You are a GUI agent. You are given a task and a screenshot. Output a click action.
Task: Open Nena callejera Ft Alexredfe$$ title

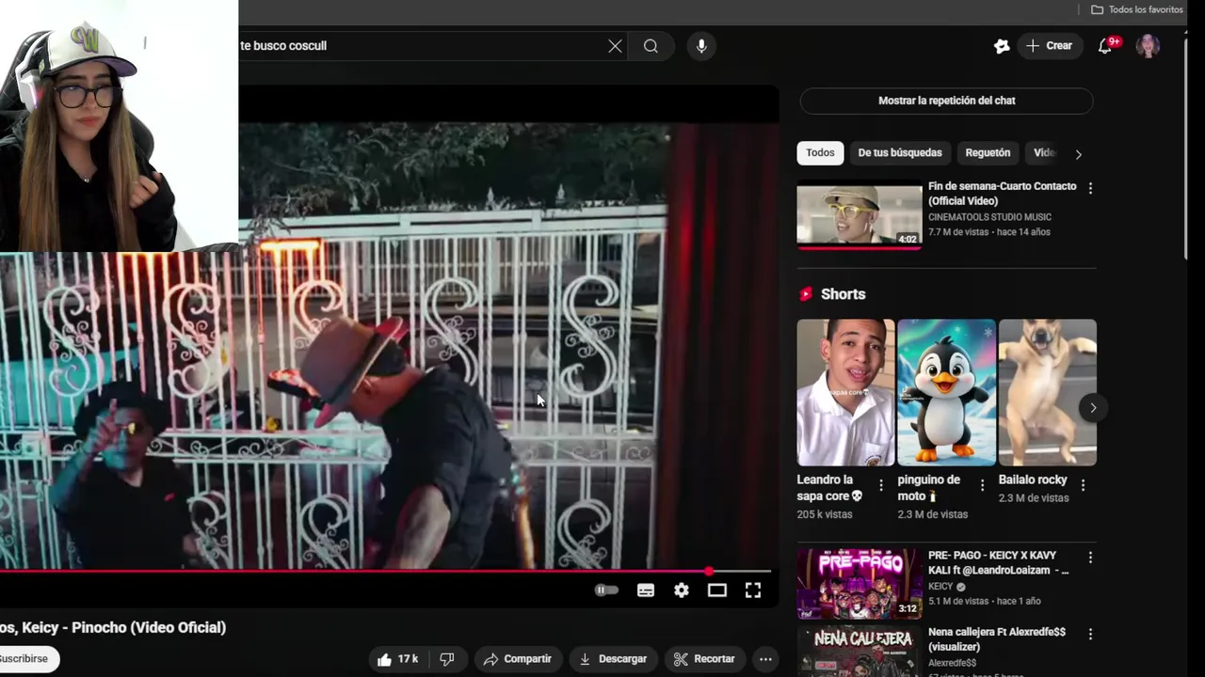tap(997, 640)
